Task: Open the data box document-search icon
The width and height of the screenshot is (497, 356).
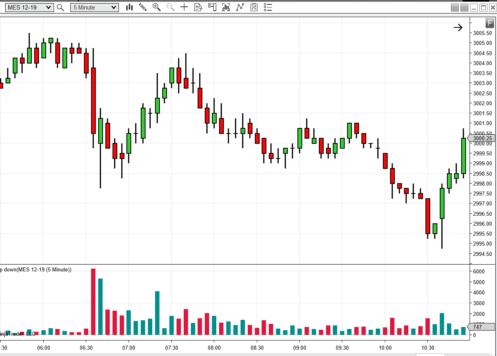Action: pos(198,7)
